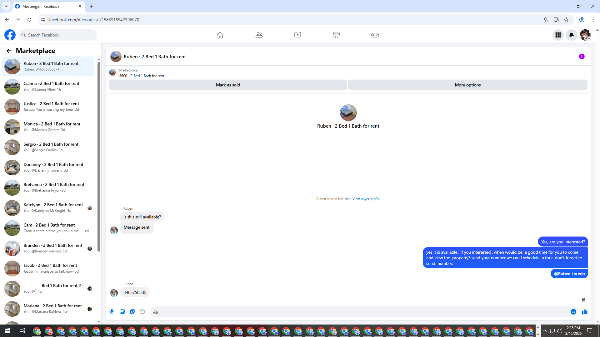This screenshot has width=600, height=337.
Task: Attach a file using photo icon
Action: click(x=122, y=312)
